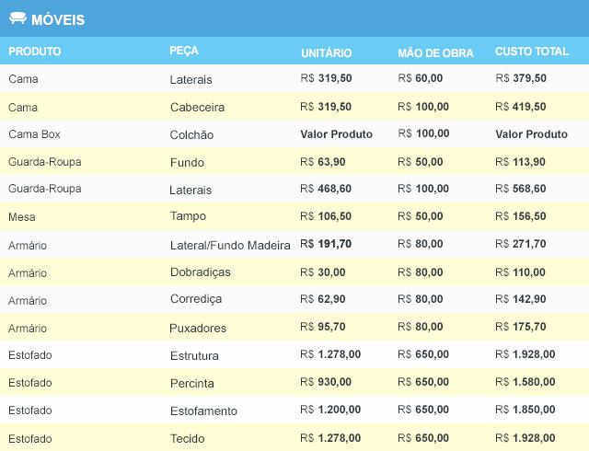The width and height of the screenshot is (589, 451).
Task: Select the PRODUTO column header
Action: pyautogui.click(x=35, y=52)
